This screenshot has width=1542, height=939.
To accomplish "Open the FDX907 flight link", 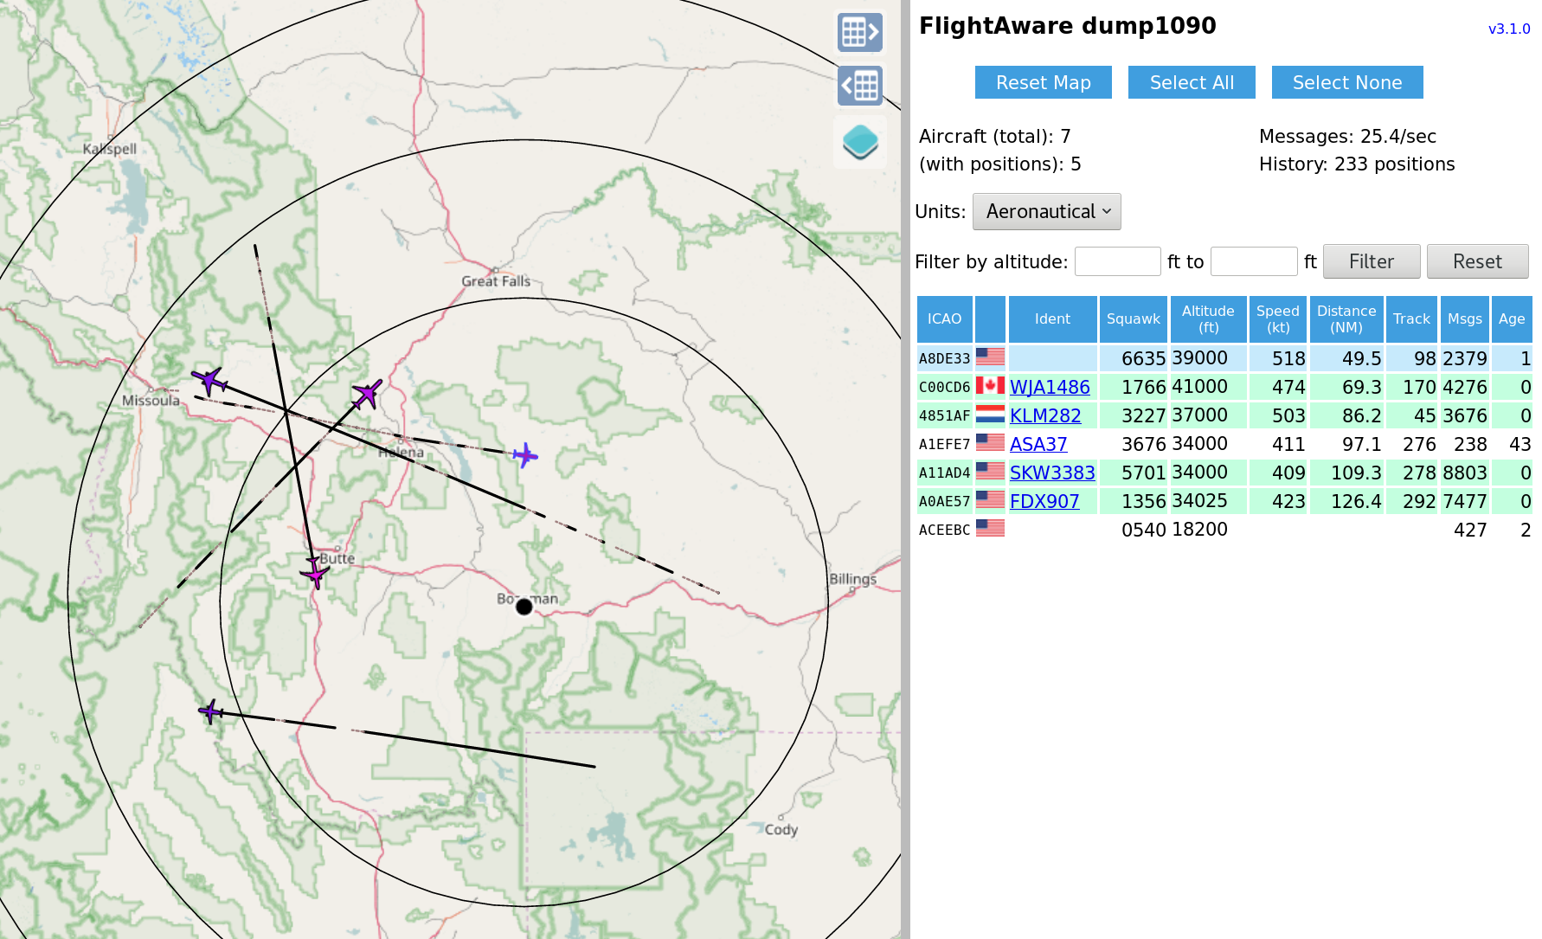I will point(1044,501).
